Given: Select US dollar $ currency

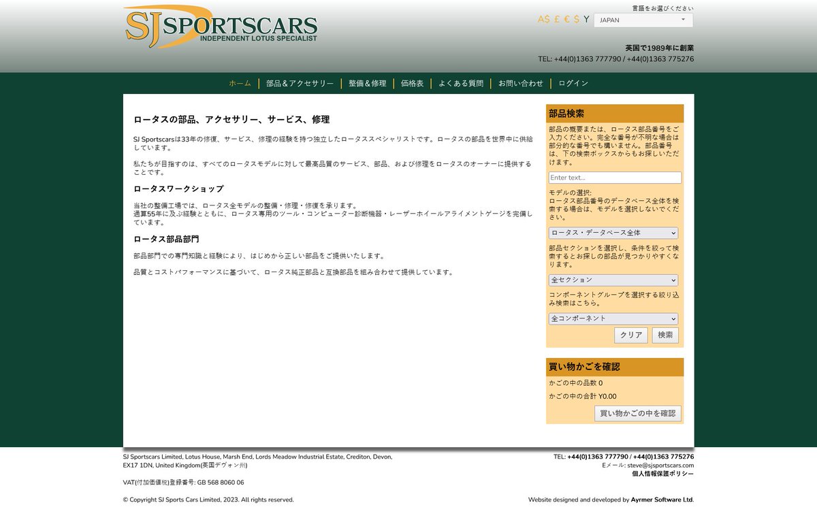Looking at the screenshot, I should point(577,20).
